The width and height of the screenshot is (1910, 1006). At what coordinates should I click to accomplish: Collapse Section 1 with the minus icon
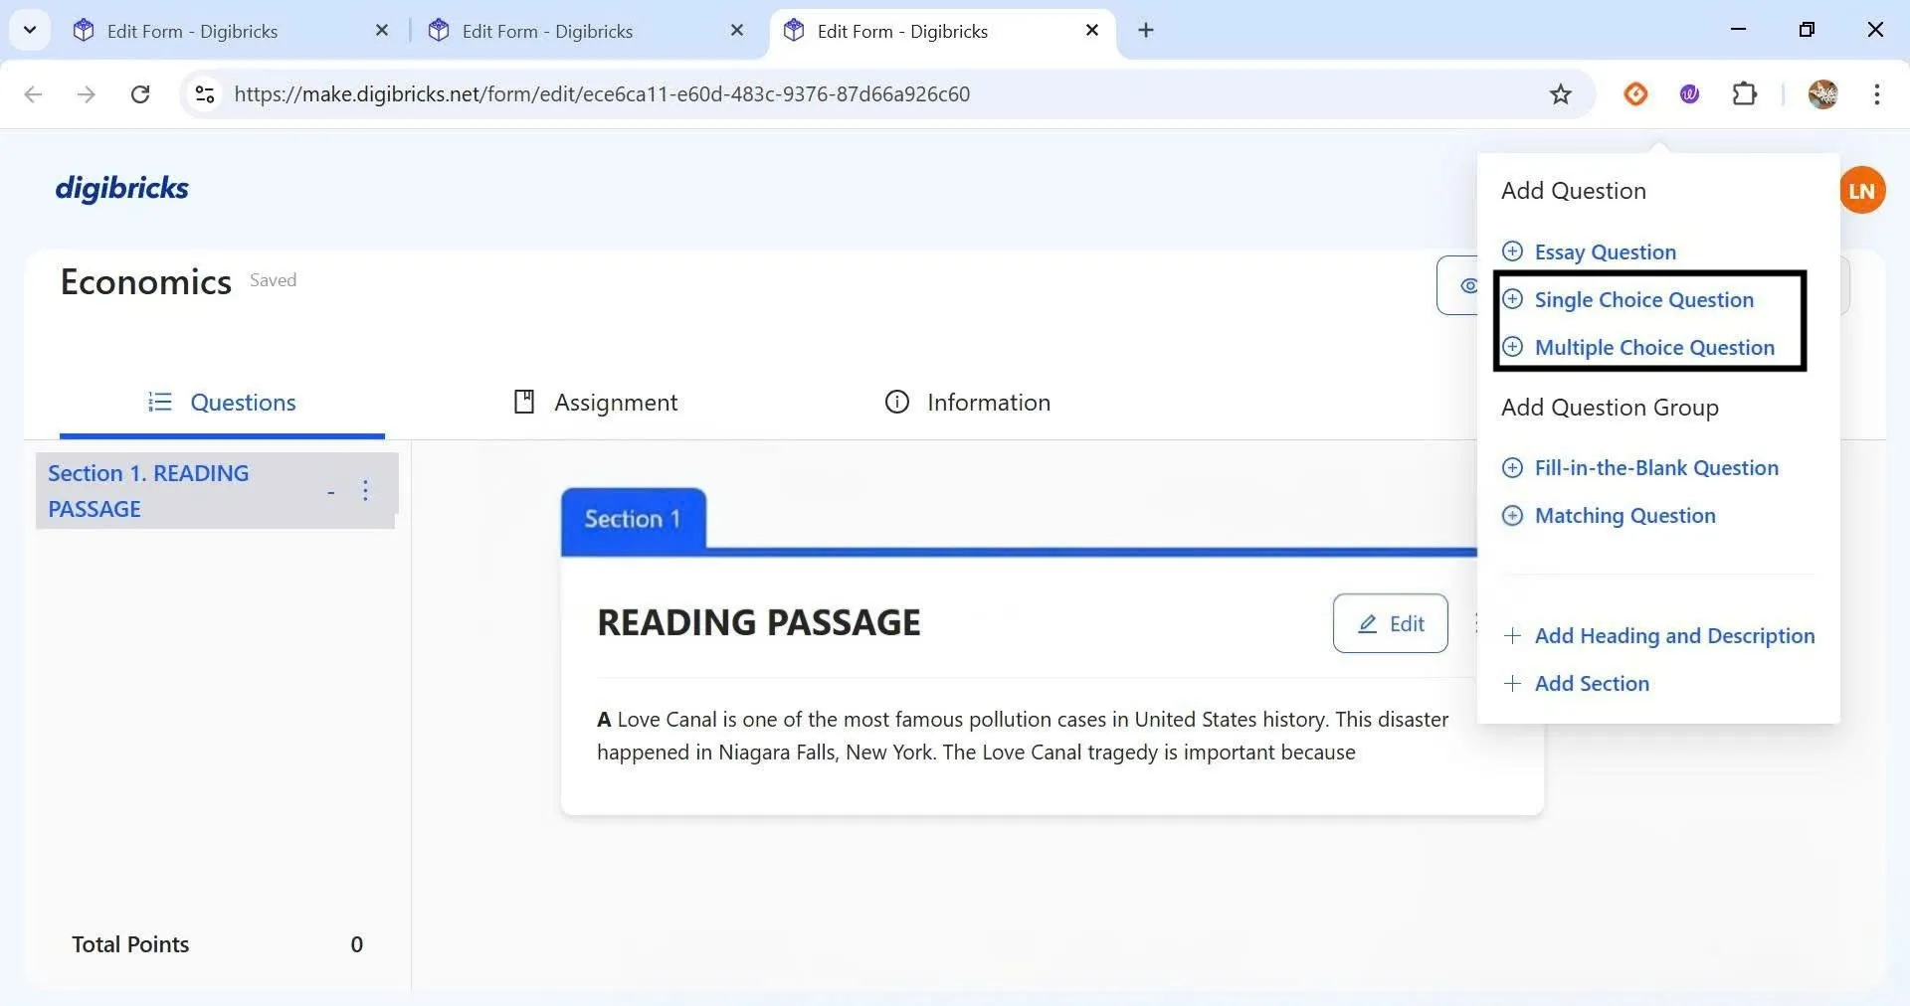pos(330,492)
